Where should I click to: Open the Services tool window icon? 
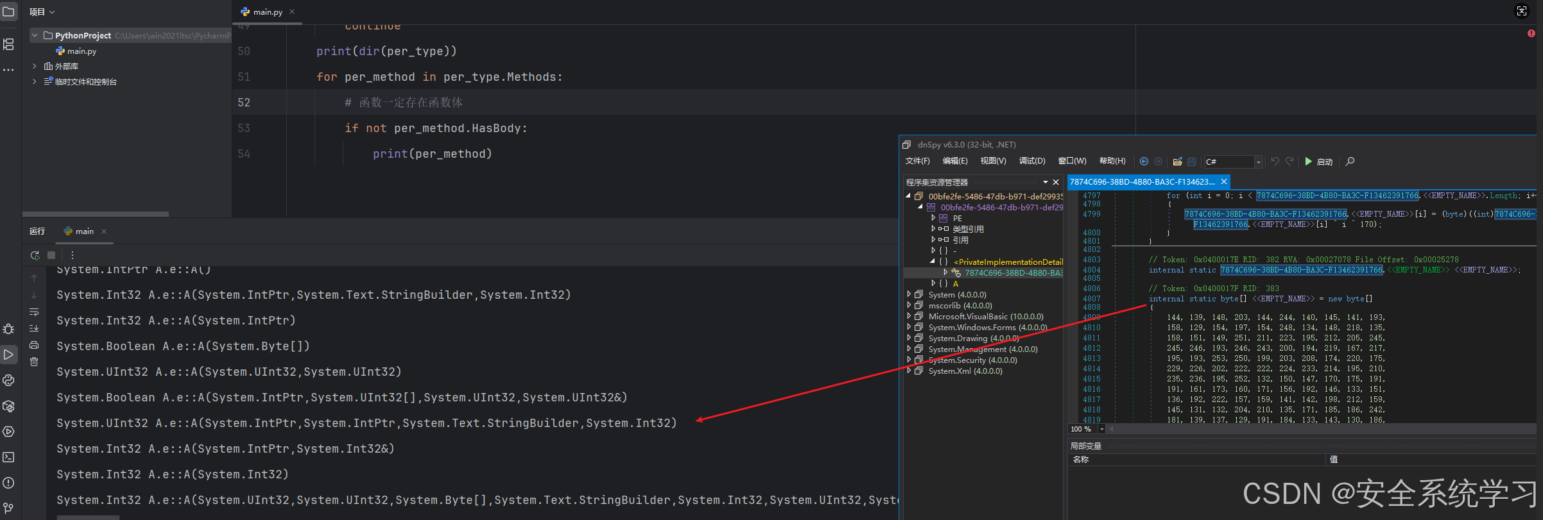pyautogui.click(x=8, y=432)
